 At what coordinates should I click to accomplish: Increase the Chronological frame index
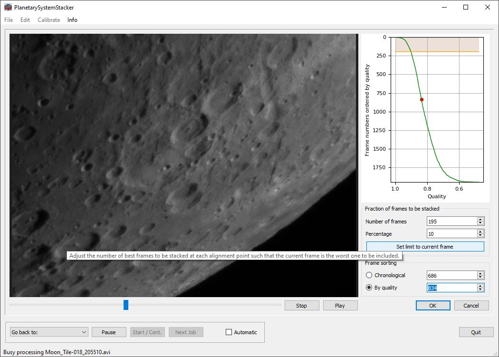pos(480,273)
